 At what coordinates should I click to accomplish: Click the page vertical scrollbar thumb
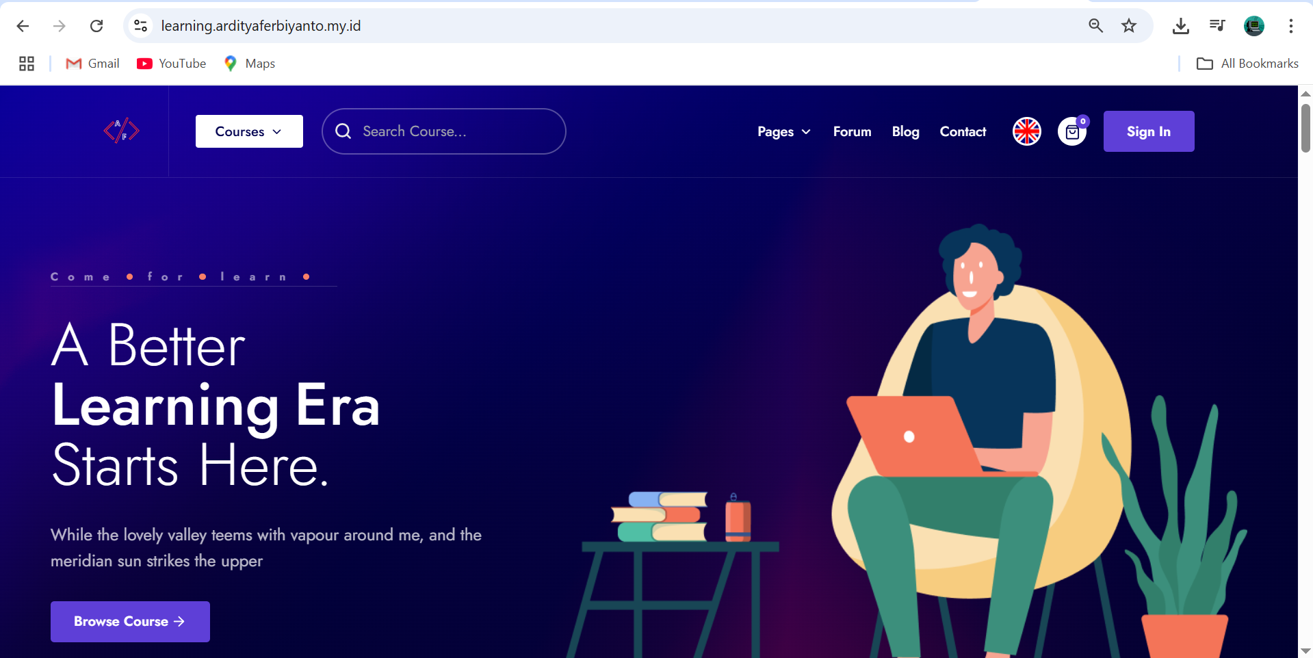point(1305,128)
